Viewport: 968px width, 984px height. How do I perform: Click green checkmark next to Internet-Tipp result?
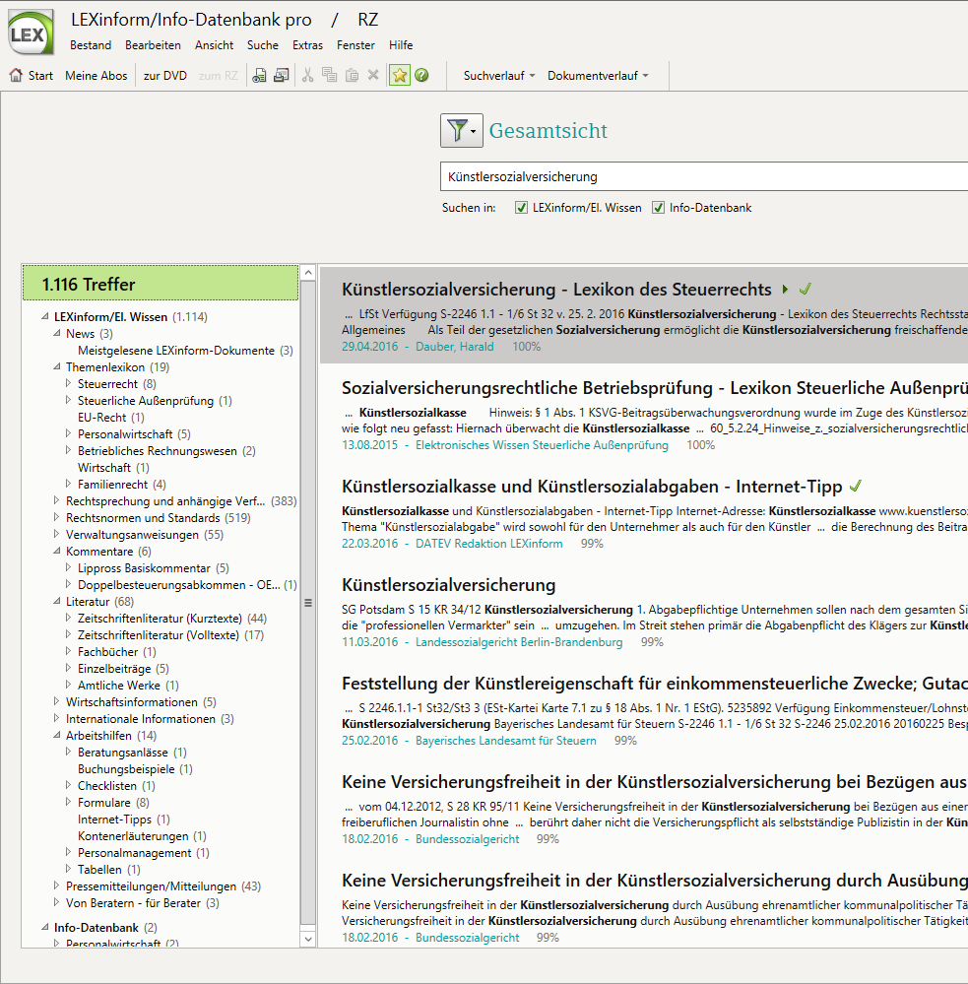coord(855,486)
